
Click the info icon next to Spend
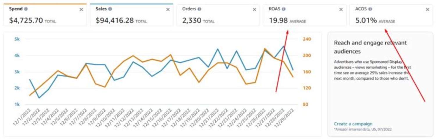click(26, 9)
